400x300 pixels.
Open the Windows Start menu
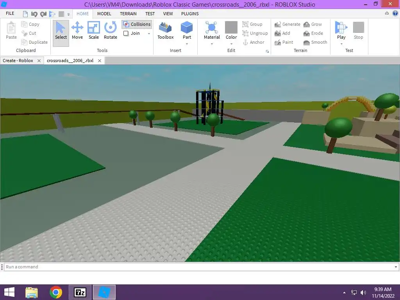pyautogui.click(x=9, y=292)
